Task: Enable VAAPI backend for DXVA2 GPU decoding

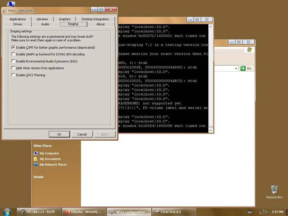Action: [13, 54]
